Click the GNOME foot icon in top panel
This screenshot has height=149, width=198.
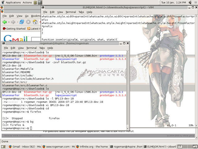[3, 2]
